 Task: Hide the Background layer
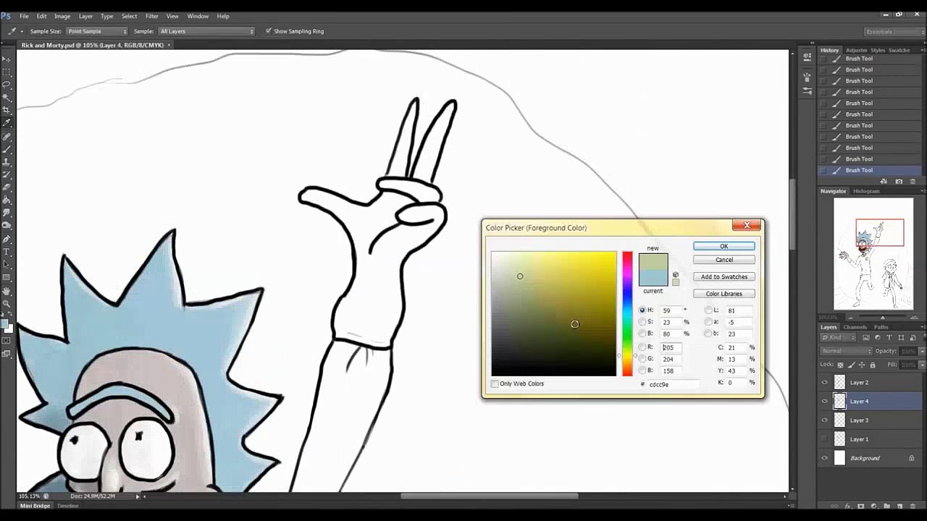click(824, 458)
